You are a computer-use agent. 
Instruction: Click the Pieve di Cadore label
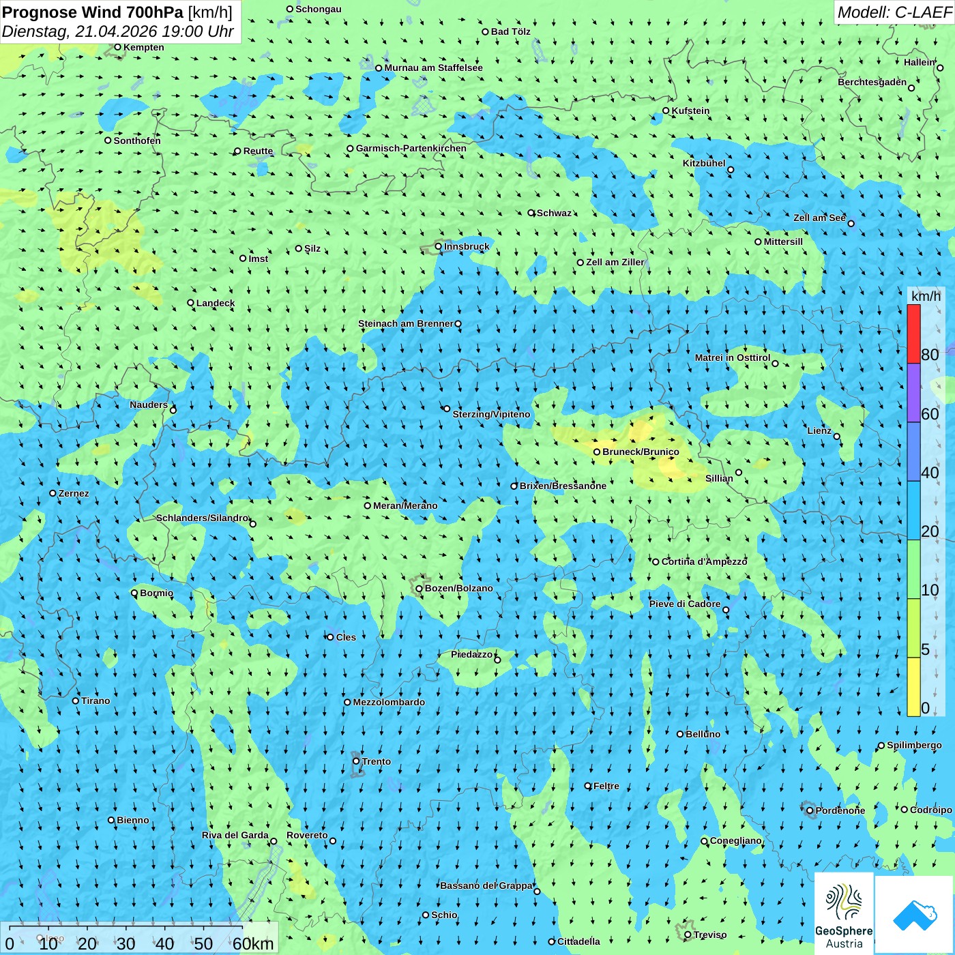[x=685, y=604]
